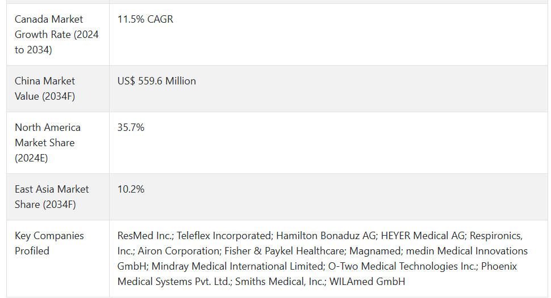
Task: Select the Key Companies Profiled label
Action: coord(49,243)
